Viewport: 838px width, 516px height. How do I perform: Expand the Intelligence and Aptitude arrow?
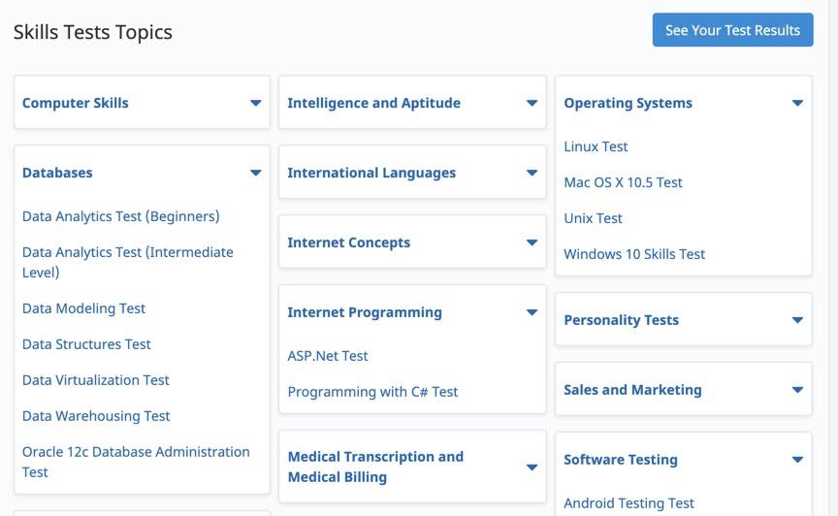tap(532, 103)
